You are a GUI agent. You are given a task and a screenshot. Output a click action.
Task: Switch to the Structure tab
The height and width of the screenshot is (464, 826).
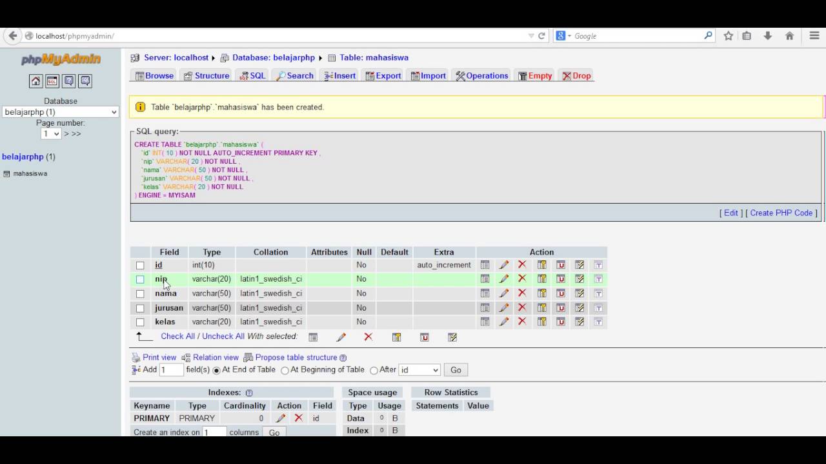click(x=206, y=75)
